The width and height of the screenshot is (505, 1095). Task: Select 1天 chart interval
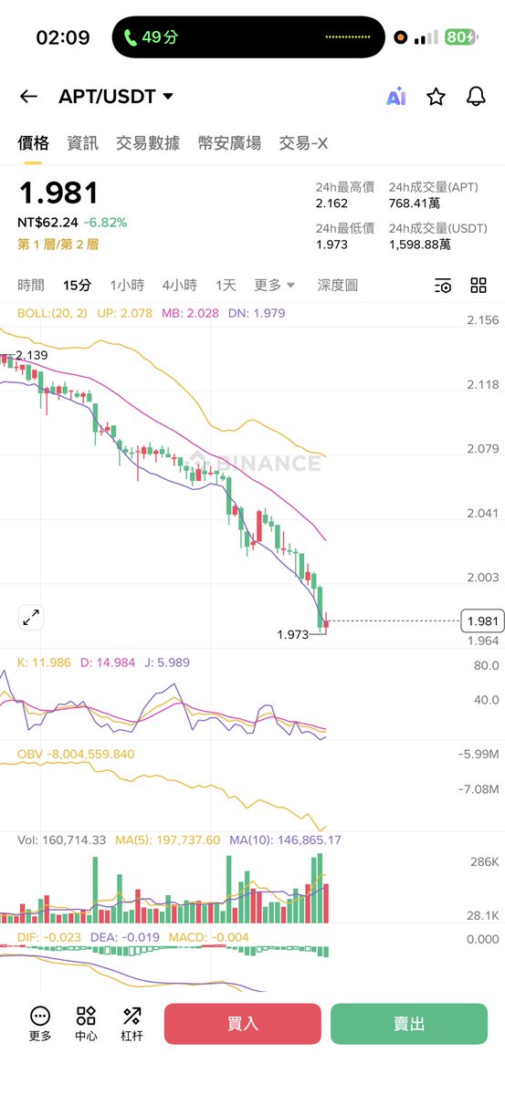coord(226,286)
